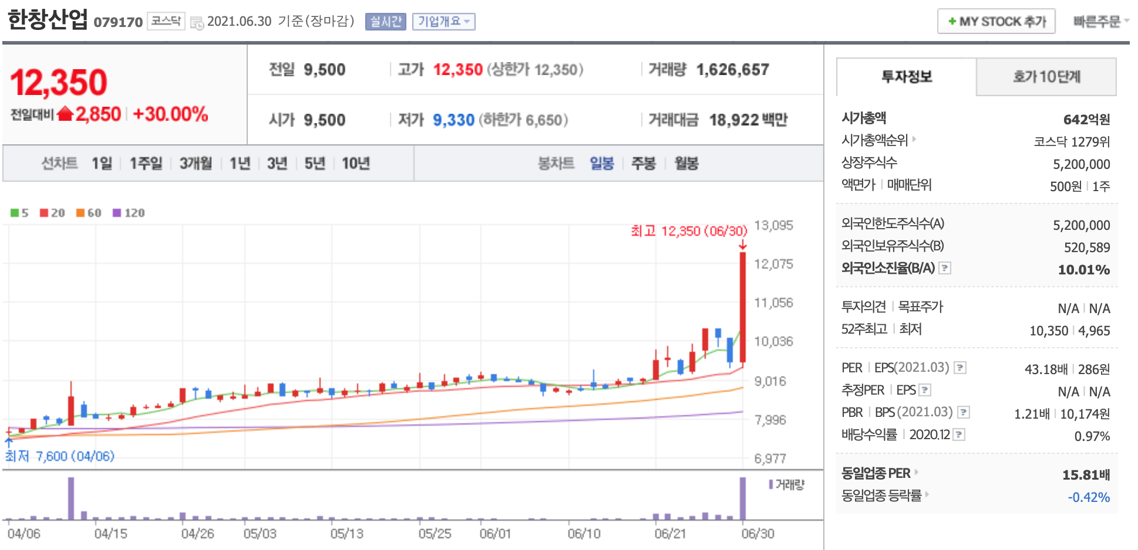1138x550 pixels.
Task: Expand the 빠른주문 quick order dropdown
Action: pyautogui.click(x=1101, y=21)
